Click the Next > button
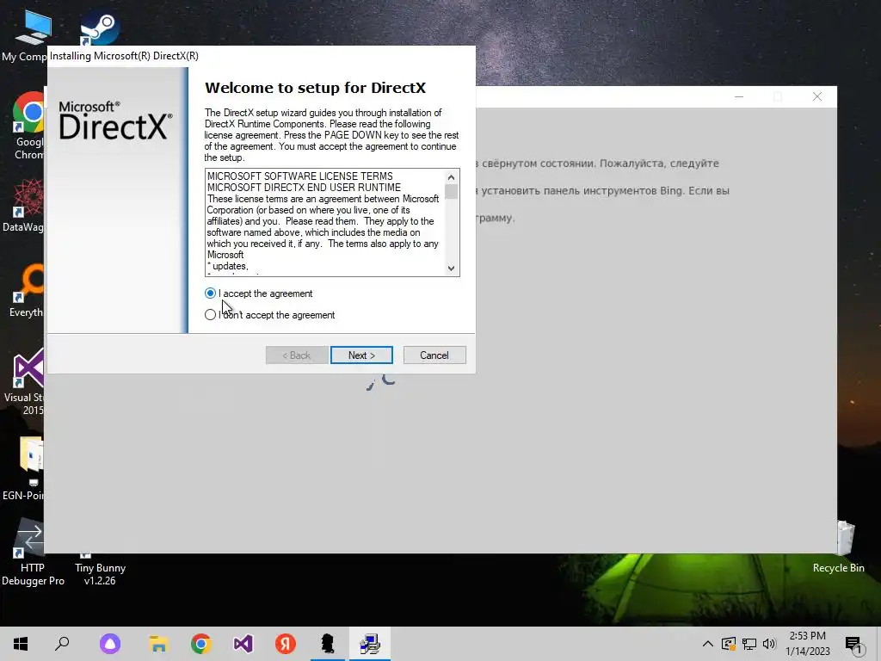This screenshot has height=661, width=881. click(x=361, y=355)
